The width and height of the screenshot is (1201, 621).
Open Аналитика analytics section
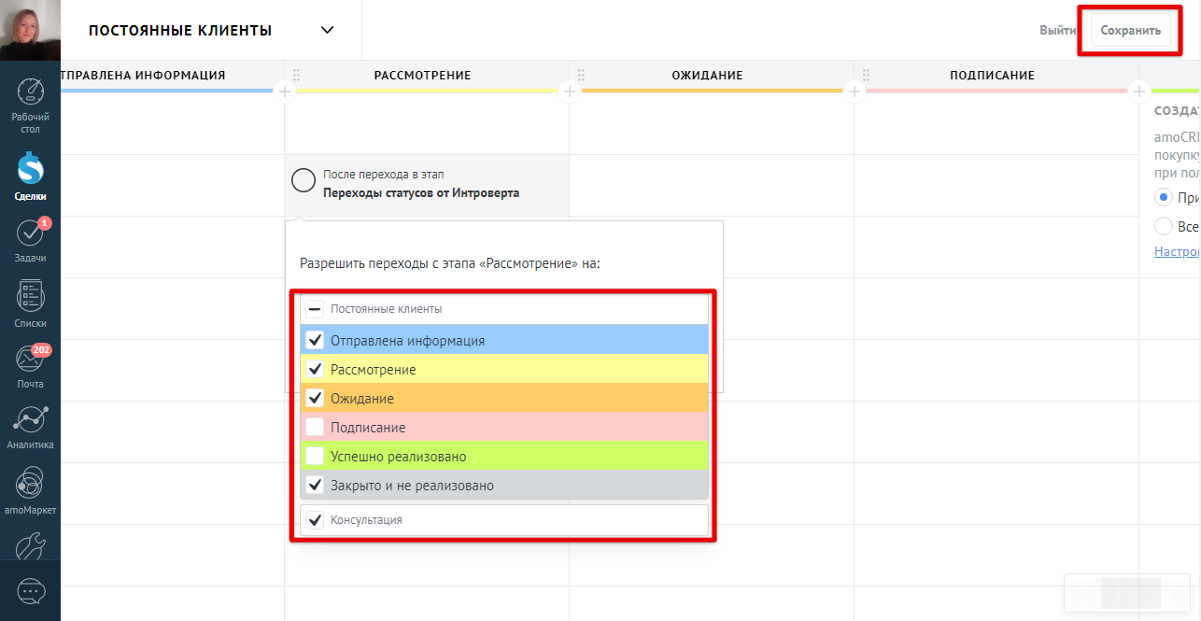(x=30, y=428)
